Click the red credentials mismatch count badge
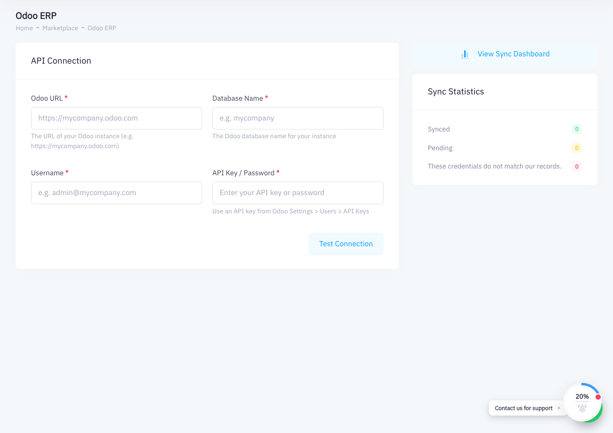This screenshot has width=613, height=433. click(x=576, y=166)
